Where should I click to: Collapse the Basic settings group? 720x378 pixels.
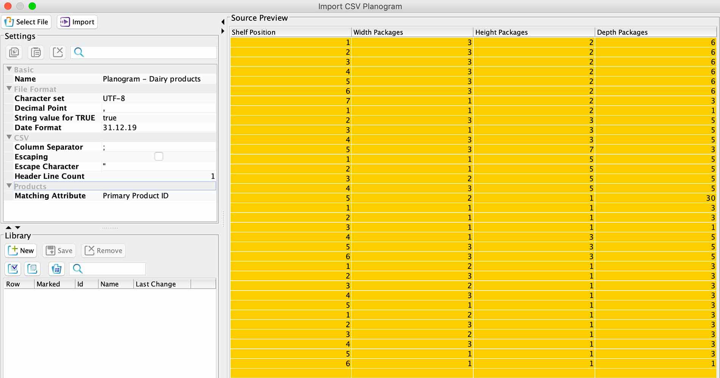pyautogui.click(x=9, y=69)
